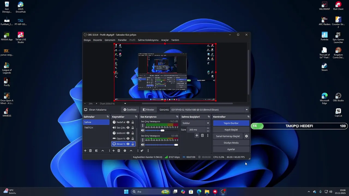Add a scene transition with plus icon
The height and width of the screenshot is (196, 349).
click(x=197, y=135)
